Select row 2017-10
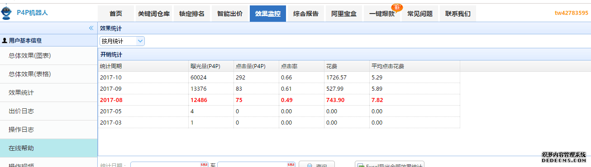 click(279, 77)
